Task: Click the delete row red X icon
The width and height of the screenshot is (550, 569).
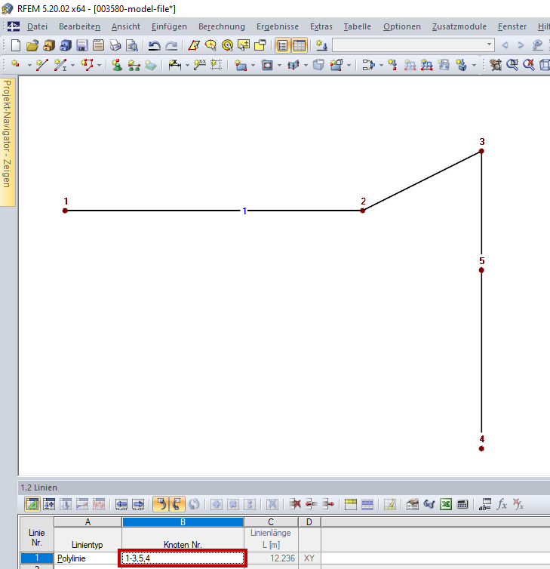Action: pyautogui.click(x=294, y=504)
